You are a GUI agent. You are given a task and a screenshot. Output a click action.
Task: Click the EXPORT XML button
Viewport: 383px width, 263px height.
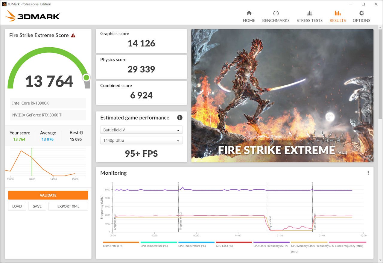[x=68, y=206]
